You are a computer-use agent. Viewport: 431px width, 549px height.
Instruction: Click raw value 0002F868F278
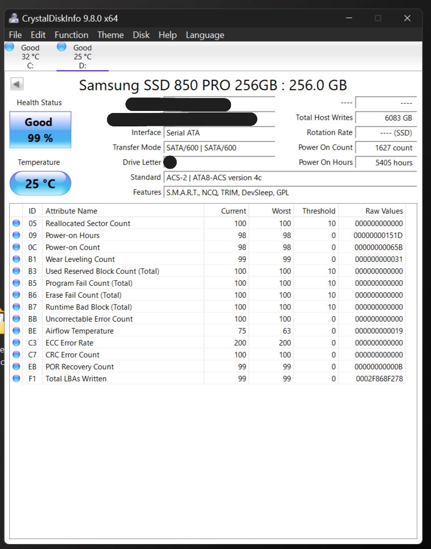[x=379, y=378]
